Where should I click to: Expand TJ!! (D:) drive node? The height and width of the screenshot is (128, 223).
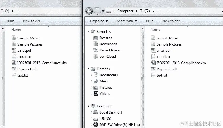tap(91, 119)
